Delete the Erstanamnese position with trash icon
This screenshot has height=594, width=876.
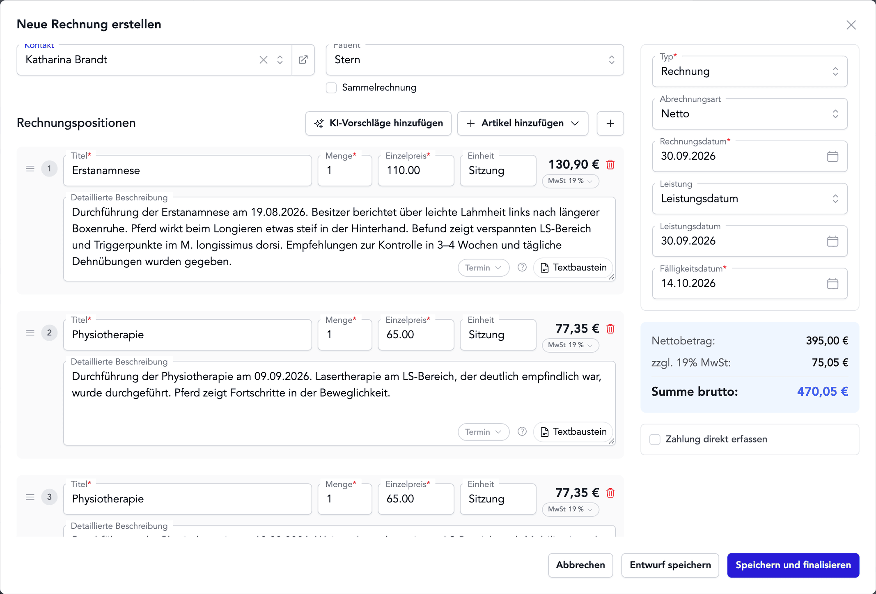tap(610, 165)
